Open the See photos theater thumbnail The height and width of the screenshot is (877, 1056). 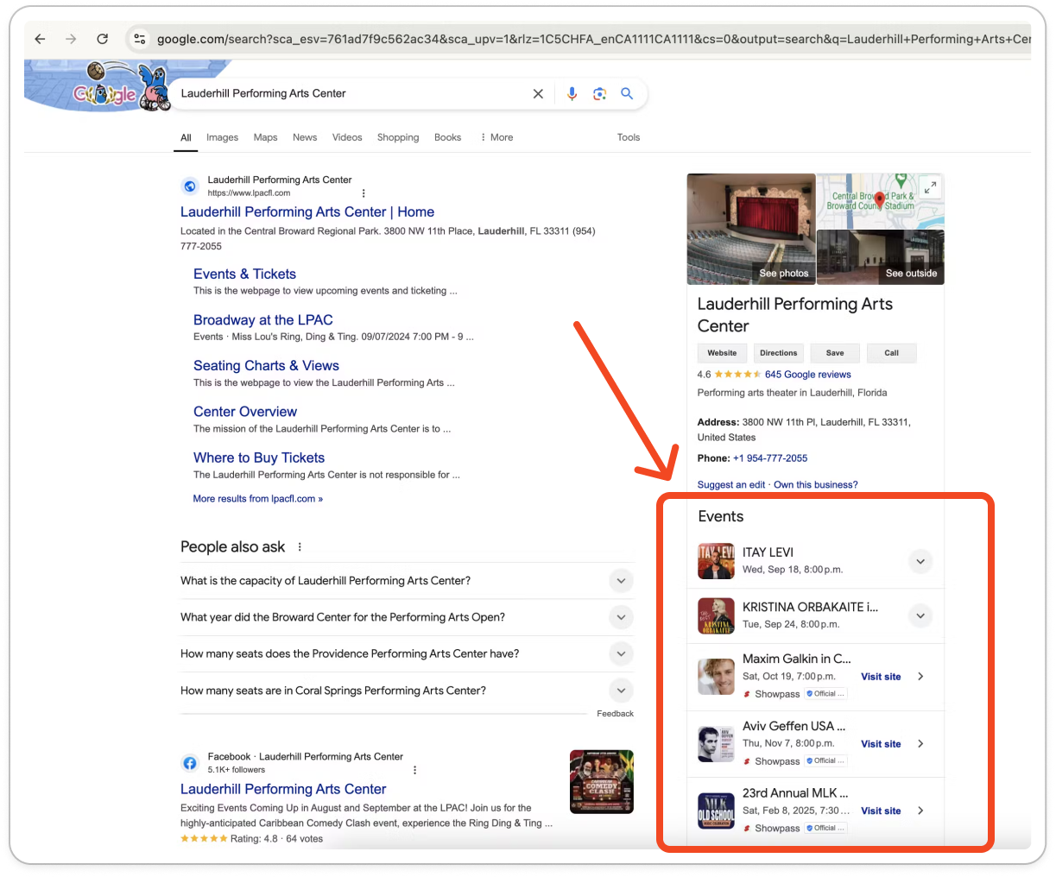point(751,229)
